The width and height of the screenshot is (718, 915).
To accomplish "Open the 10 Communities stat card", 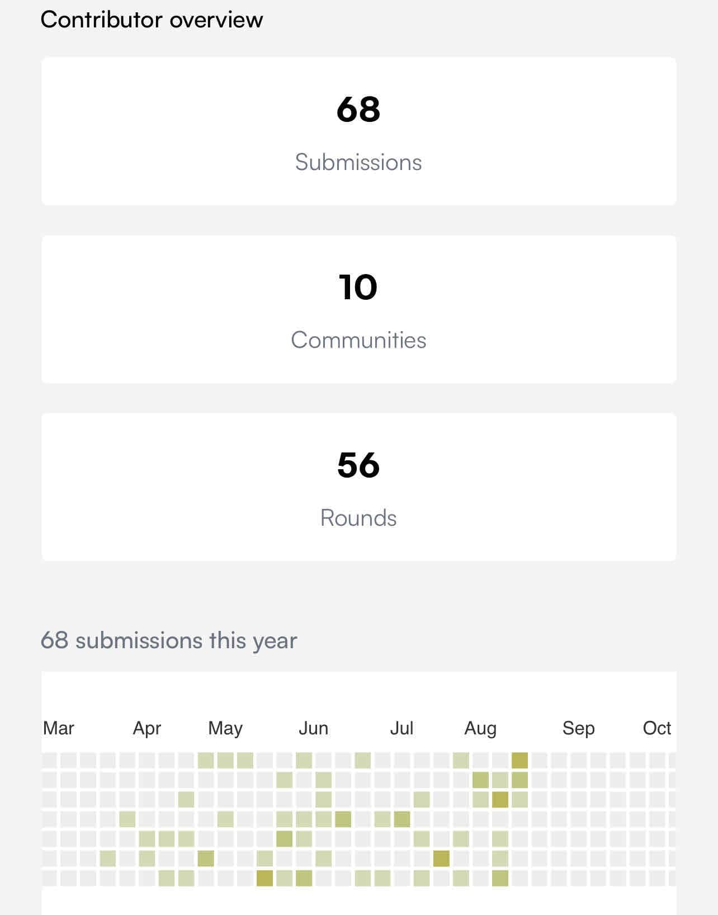I will point(358,309).
